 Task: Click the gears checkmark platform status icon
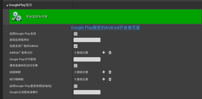(17, 16)
